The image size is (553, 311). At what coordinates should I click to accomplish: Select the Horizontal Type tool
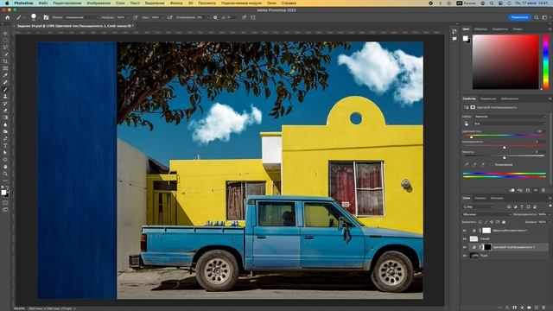pyautogui.click(x=5, y=146)
